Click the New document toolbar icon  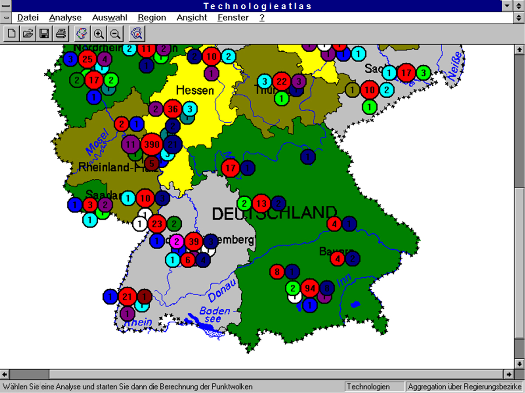coord(12,34)
